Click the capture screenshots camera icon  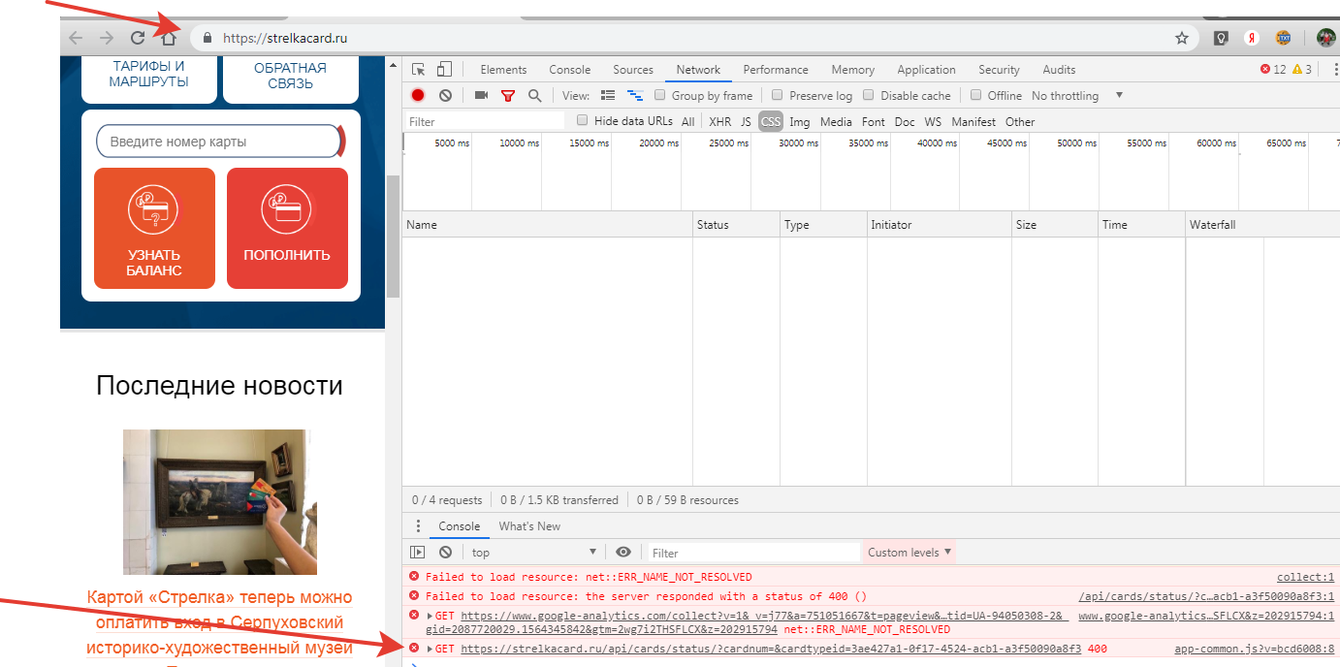(x=481, y=95)
